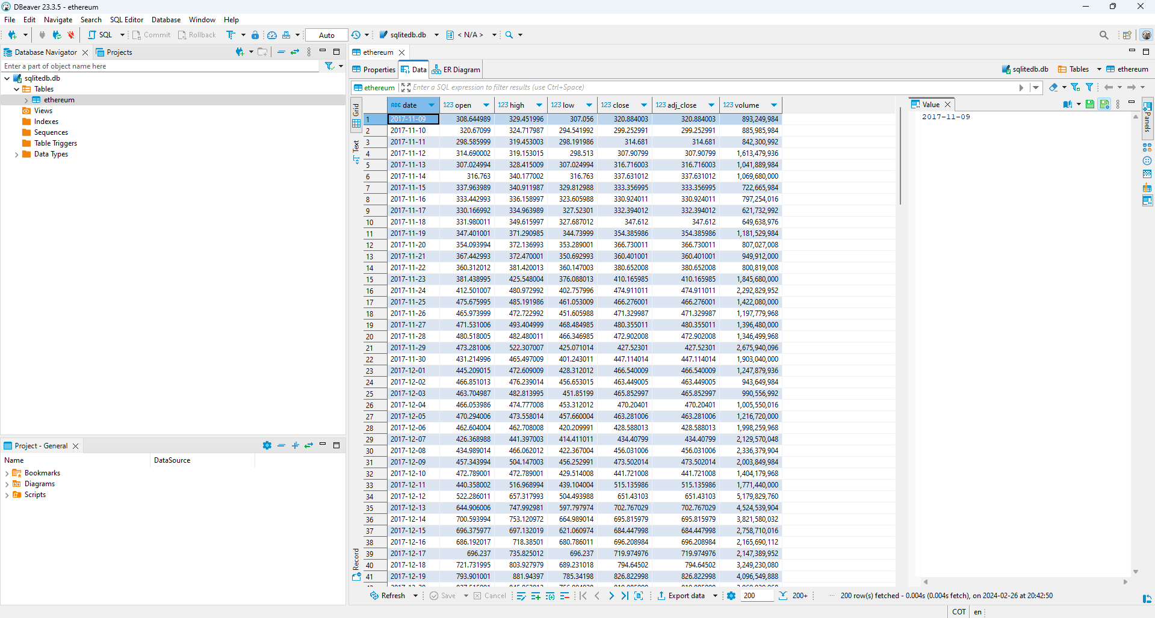Image resolution: width=1155 pixels, height=618 pixels.
Task: Close the Value panel tab
Action: (x=947, y=105)
